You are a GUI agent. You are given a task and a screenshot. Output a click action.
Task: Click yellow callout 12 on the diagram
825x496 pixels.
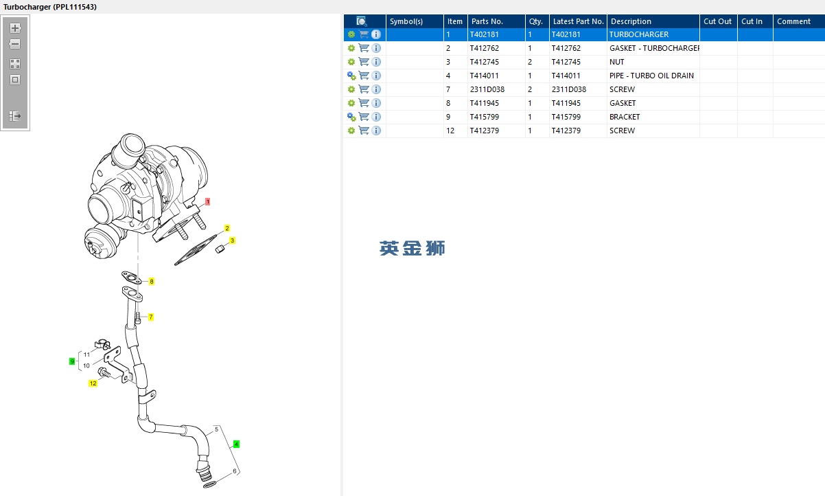tap(93, 383)
